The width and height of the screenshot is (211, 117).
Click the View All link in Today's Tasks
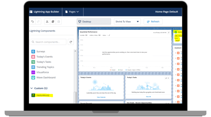coord(148,97)
